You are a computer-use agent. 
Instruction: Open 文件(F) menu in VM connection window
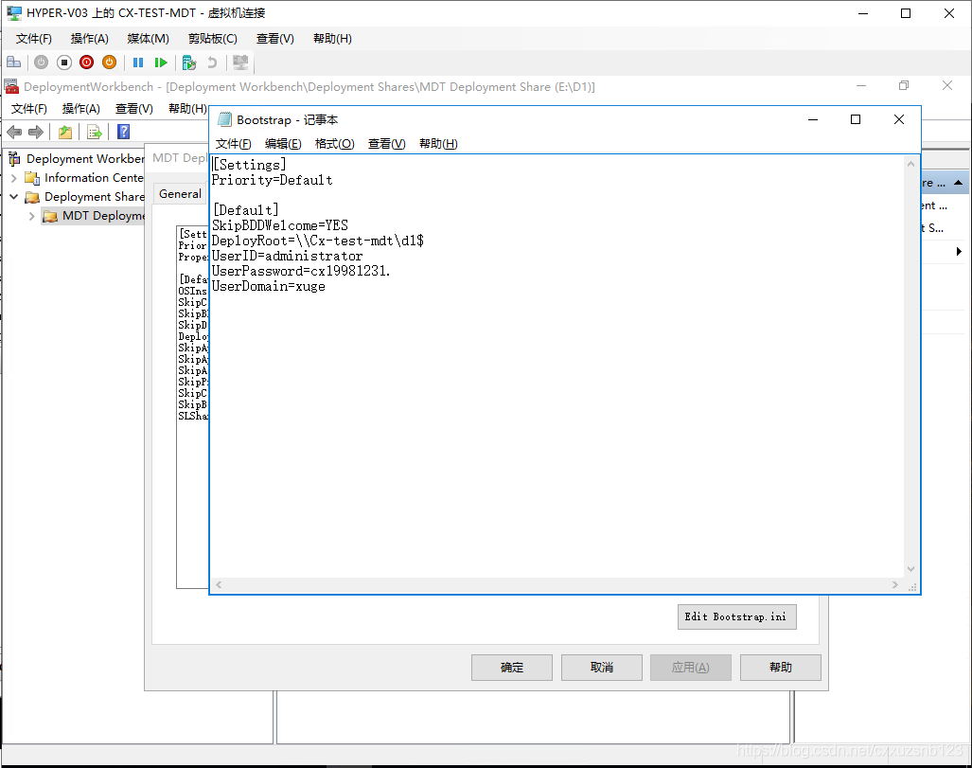33,39
